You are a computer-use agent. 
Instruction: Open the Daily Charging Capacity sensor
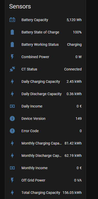coord(46,82)
